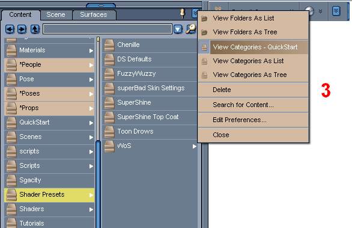Click folder icon next to View Folders As Tree

point(204,32)
